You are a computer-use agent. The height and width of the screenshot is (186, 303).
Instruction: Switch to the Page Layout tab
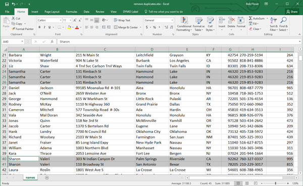tap(52, 12)
